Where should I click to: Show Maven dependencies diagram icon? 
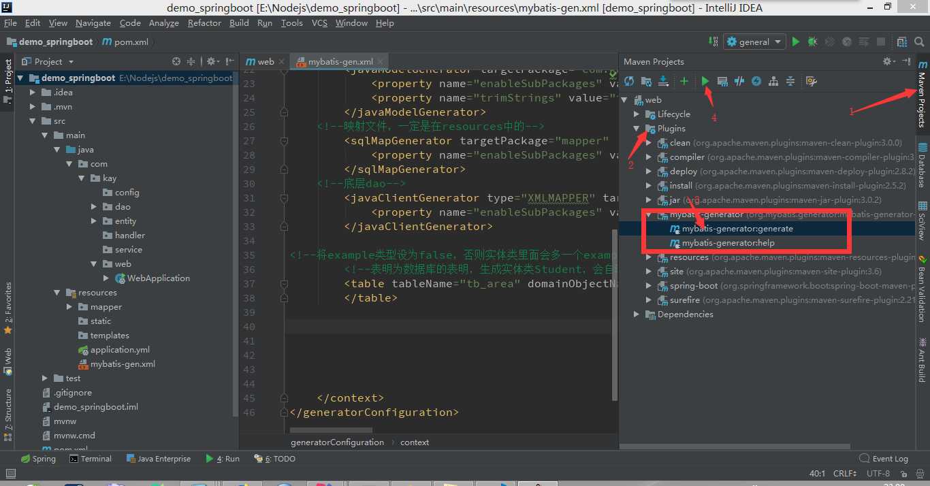pos(773,81)
